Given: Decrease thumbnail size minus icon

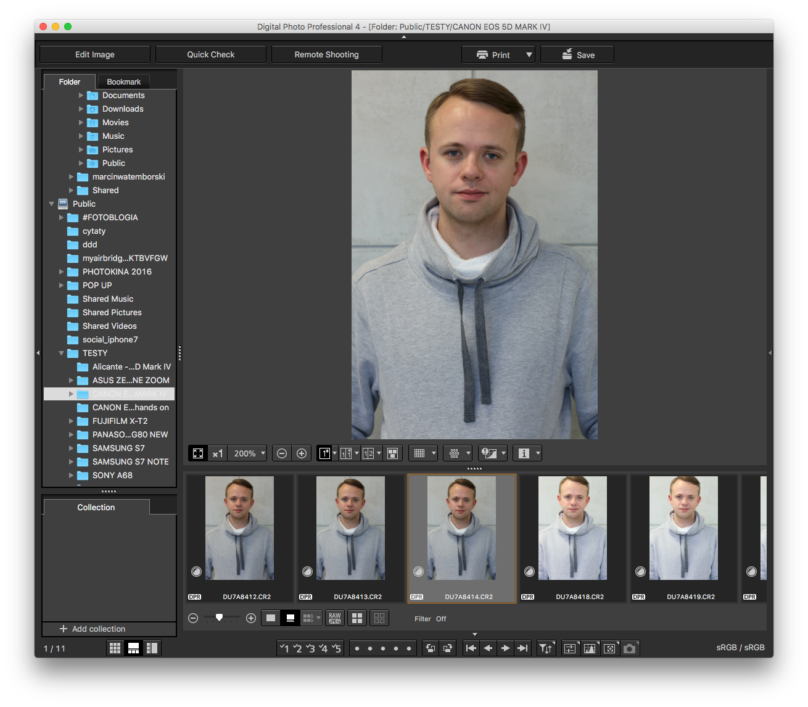Looking at the screenshot, I should [x=193, y=618].
